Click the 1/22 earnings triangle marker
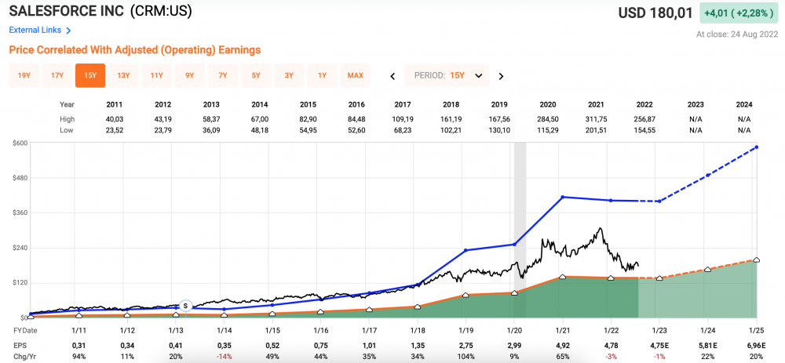Viewport: 785px width, 363px height. point(611,278)
